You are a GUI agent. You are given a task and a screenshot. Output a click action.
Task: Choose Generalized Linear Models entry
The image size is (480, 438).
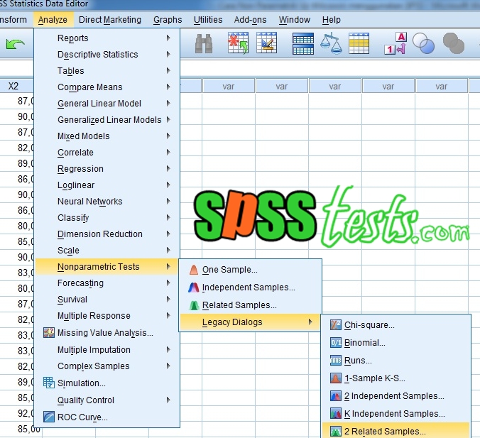tap(107, 120)
